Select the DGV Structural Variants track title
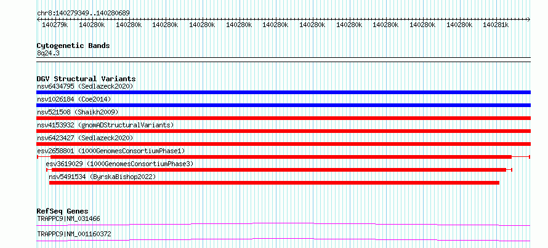Image resolution: width=548 pixels, height=248 pixels. click(86, 79)
